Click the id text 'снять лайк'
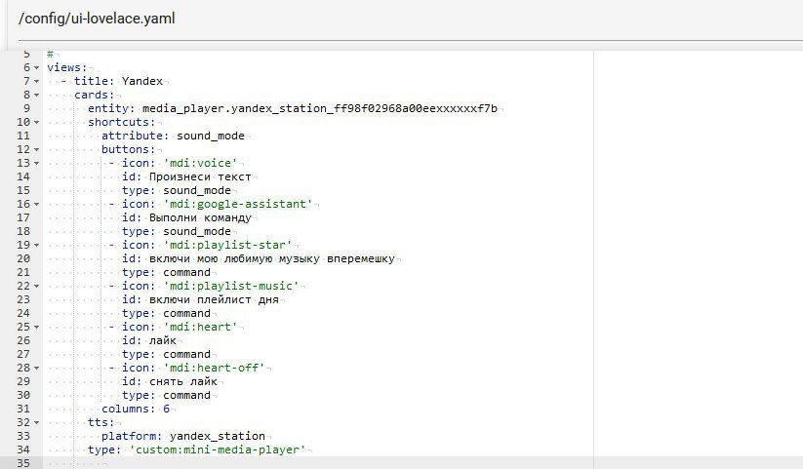 pos(183,381)
